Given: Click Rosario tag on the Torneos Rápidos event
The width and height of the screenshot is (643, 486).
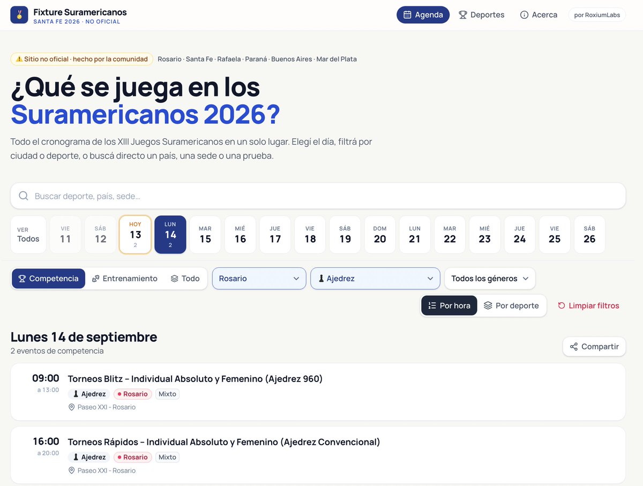Looking at the screenshot, I should 132,457.
